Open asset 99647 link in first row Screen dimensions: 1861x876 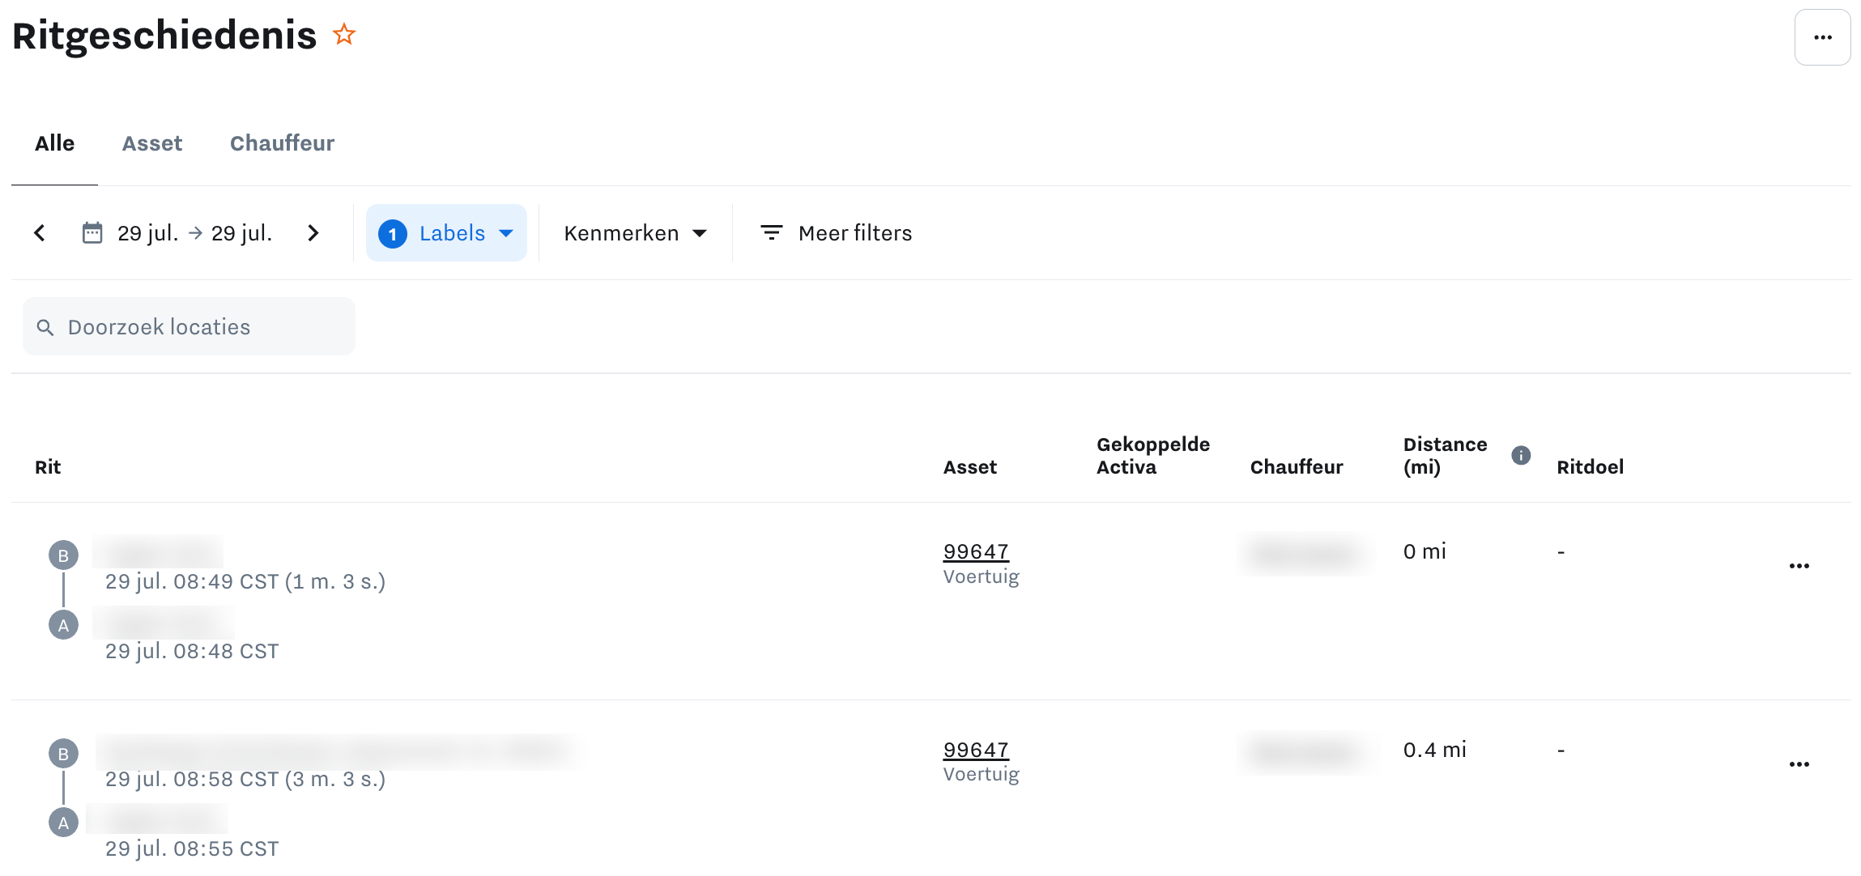(x=975, y=551)
